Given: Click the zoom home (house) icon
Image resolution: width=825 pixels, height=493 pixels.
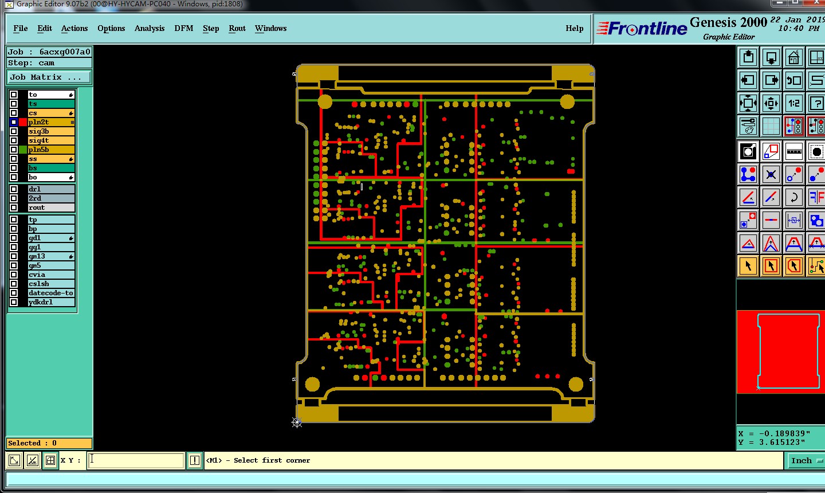Looking at the screenshot, I should pyautogui.click(x=793, y=57).
